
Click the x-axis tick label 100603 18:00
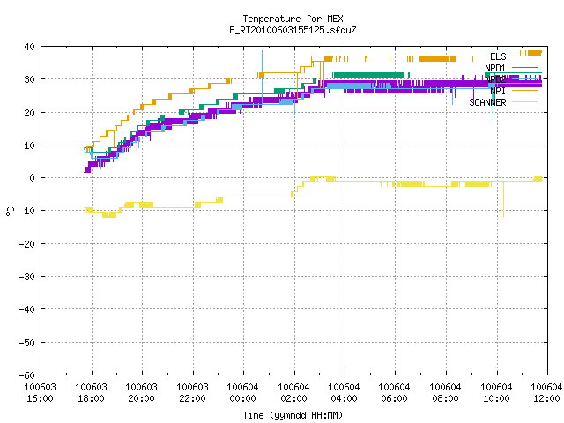point(92,393)
